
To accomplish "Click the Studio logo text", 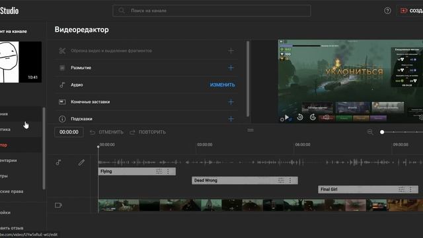I will [x=9, y=11].
